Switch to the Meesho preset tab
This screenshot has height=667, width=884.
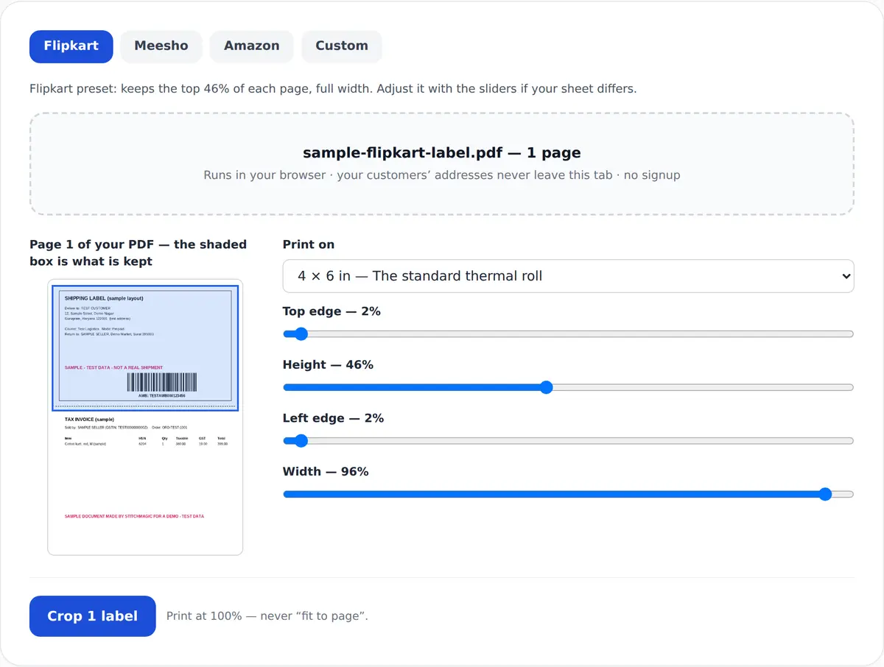tap(161, 46)
